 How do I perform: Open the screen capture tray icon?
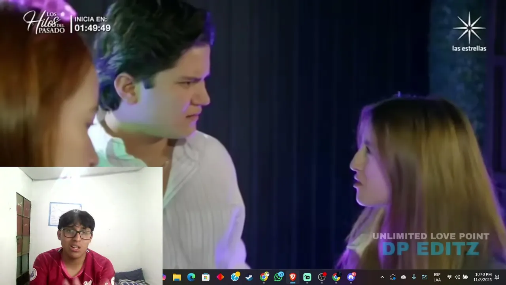click(424, 277)
